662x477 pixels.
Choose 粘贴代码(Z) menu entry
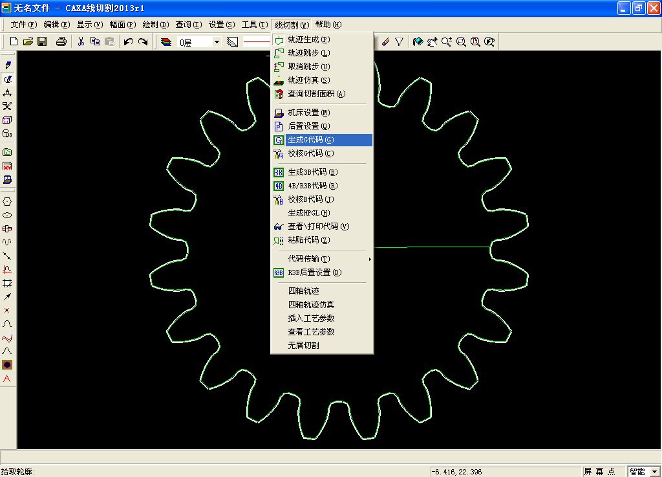click(x=322, y=240)
